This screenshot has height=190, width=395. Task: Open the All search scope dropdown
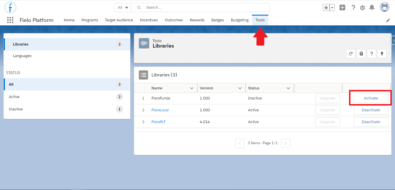pyautogui.click(x=123, y=7)
